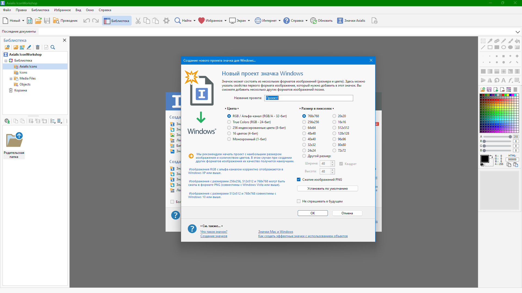Open the Избранное menu in menu bar

[62, 10]
